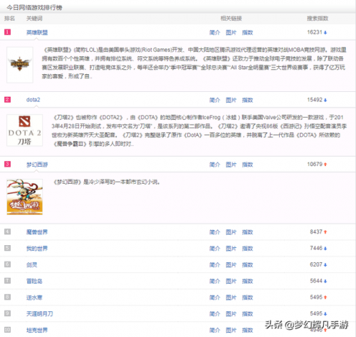Click 简介 in the 冒险岛 row
The height and width of the screenshot is (337, 356).
coord(215,281)
